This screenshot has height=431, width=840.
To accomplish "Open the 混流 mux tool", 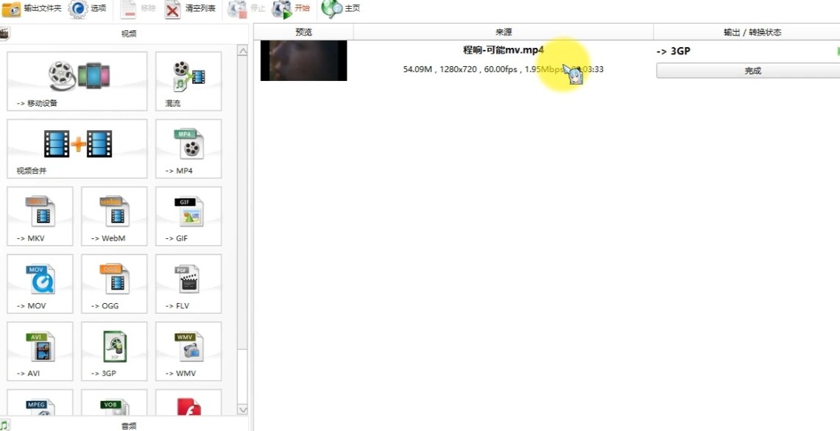I will pos(188,81).
